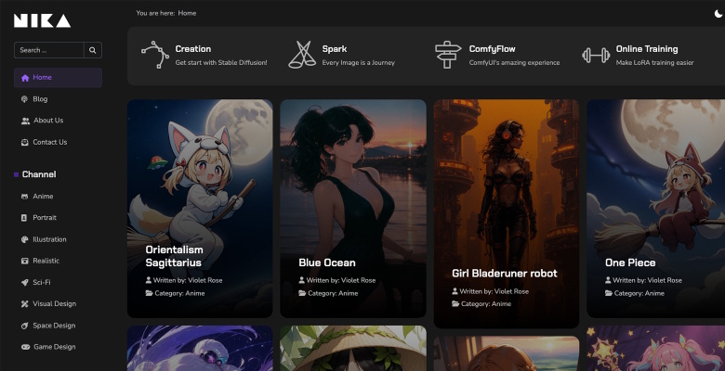The width and height of the screenshot is (725, 371).
Task: Open the Blue Ocean card title
Action: coord(327,262)
